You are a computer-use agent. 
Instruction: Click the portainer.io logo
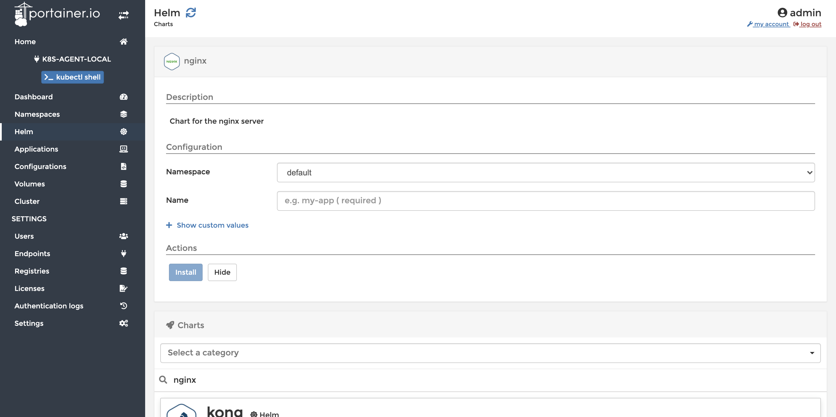click(x=57, y=14)
